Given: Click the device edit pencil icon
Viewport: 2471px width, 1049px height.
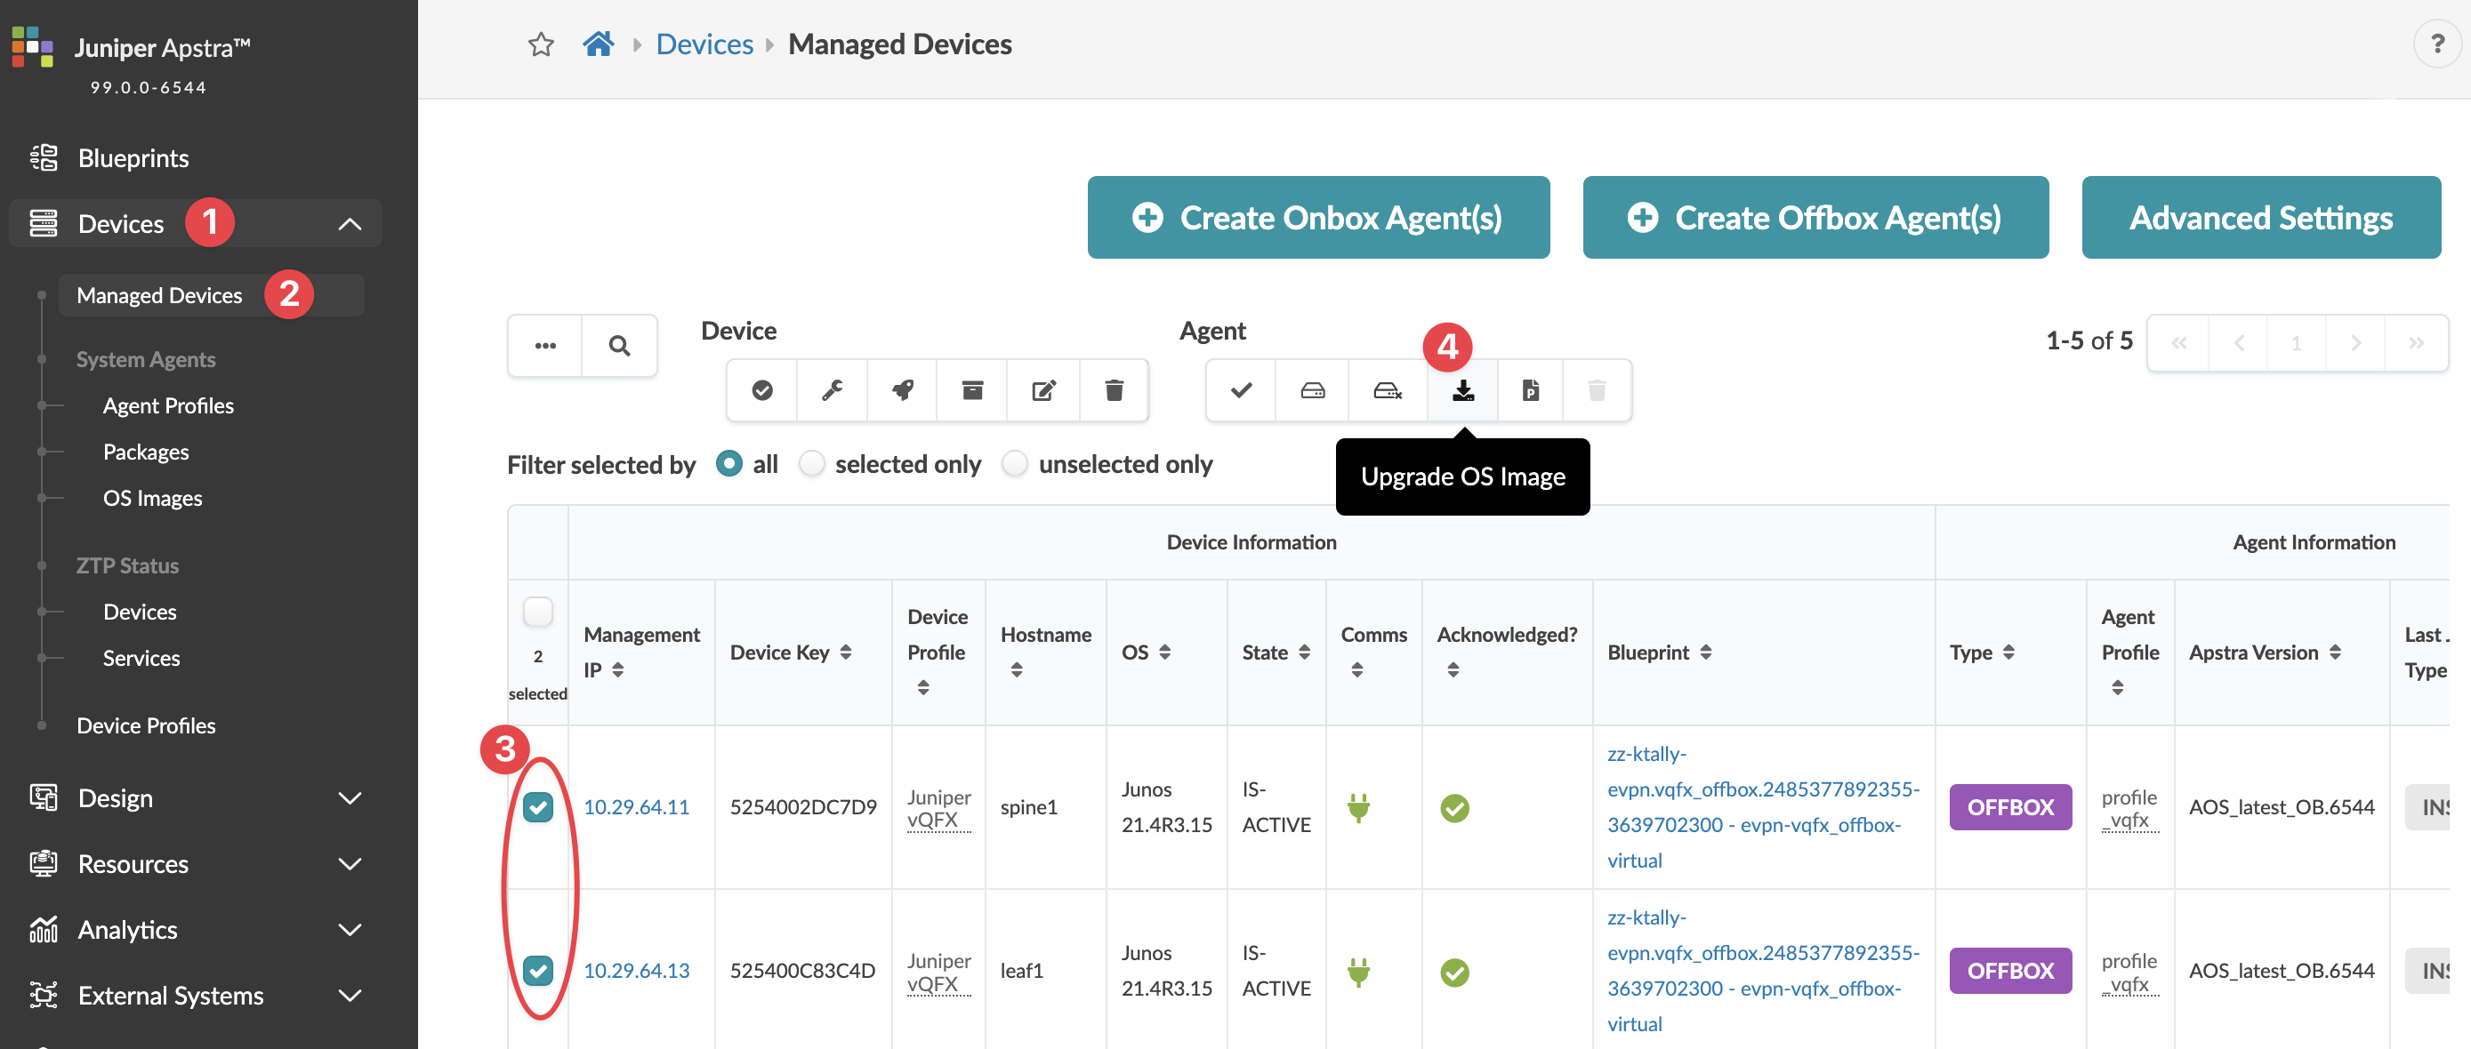Looking at the screenshot, I should (1042, 390).
